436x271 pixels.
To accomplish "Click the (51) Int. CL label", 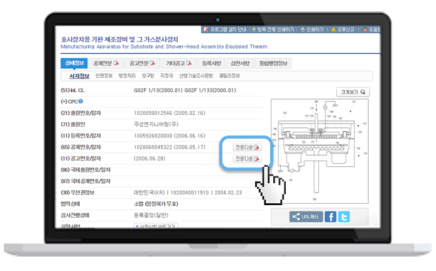I will point(73,90).
